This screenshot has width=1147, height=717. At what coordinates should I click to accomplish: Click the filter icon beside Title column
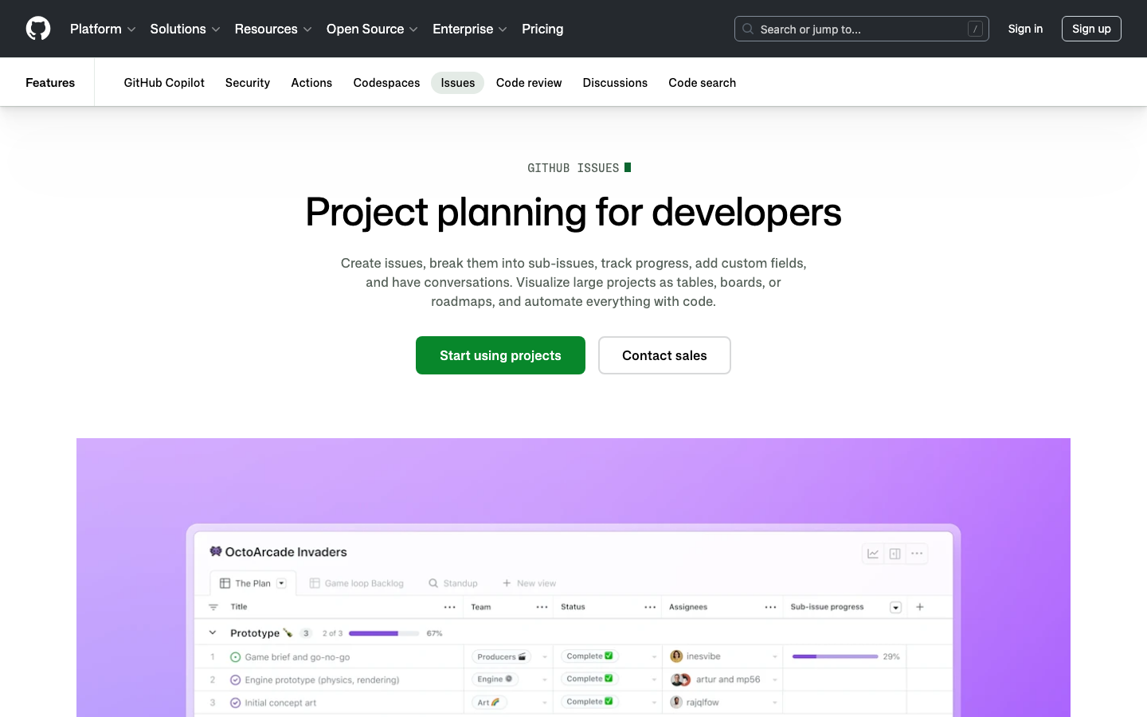point(213,607)
